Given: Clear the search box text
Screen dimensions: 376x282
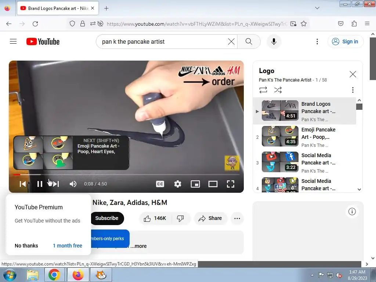Looking at the screenshot, I should (231, 41).
